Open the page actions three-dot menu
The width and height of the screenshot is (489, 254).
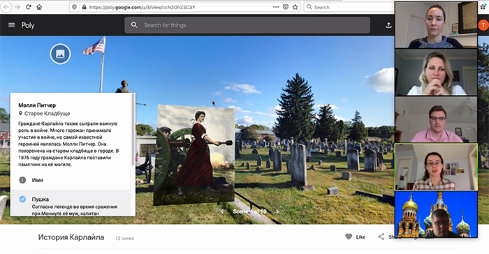pos(276,7)
